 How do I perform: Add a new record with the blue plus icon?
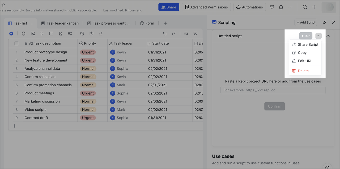coord(11,34)
